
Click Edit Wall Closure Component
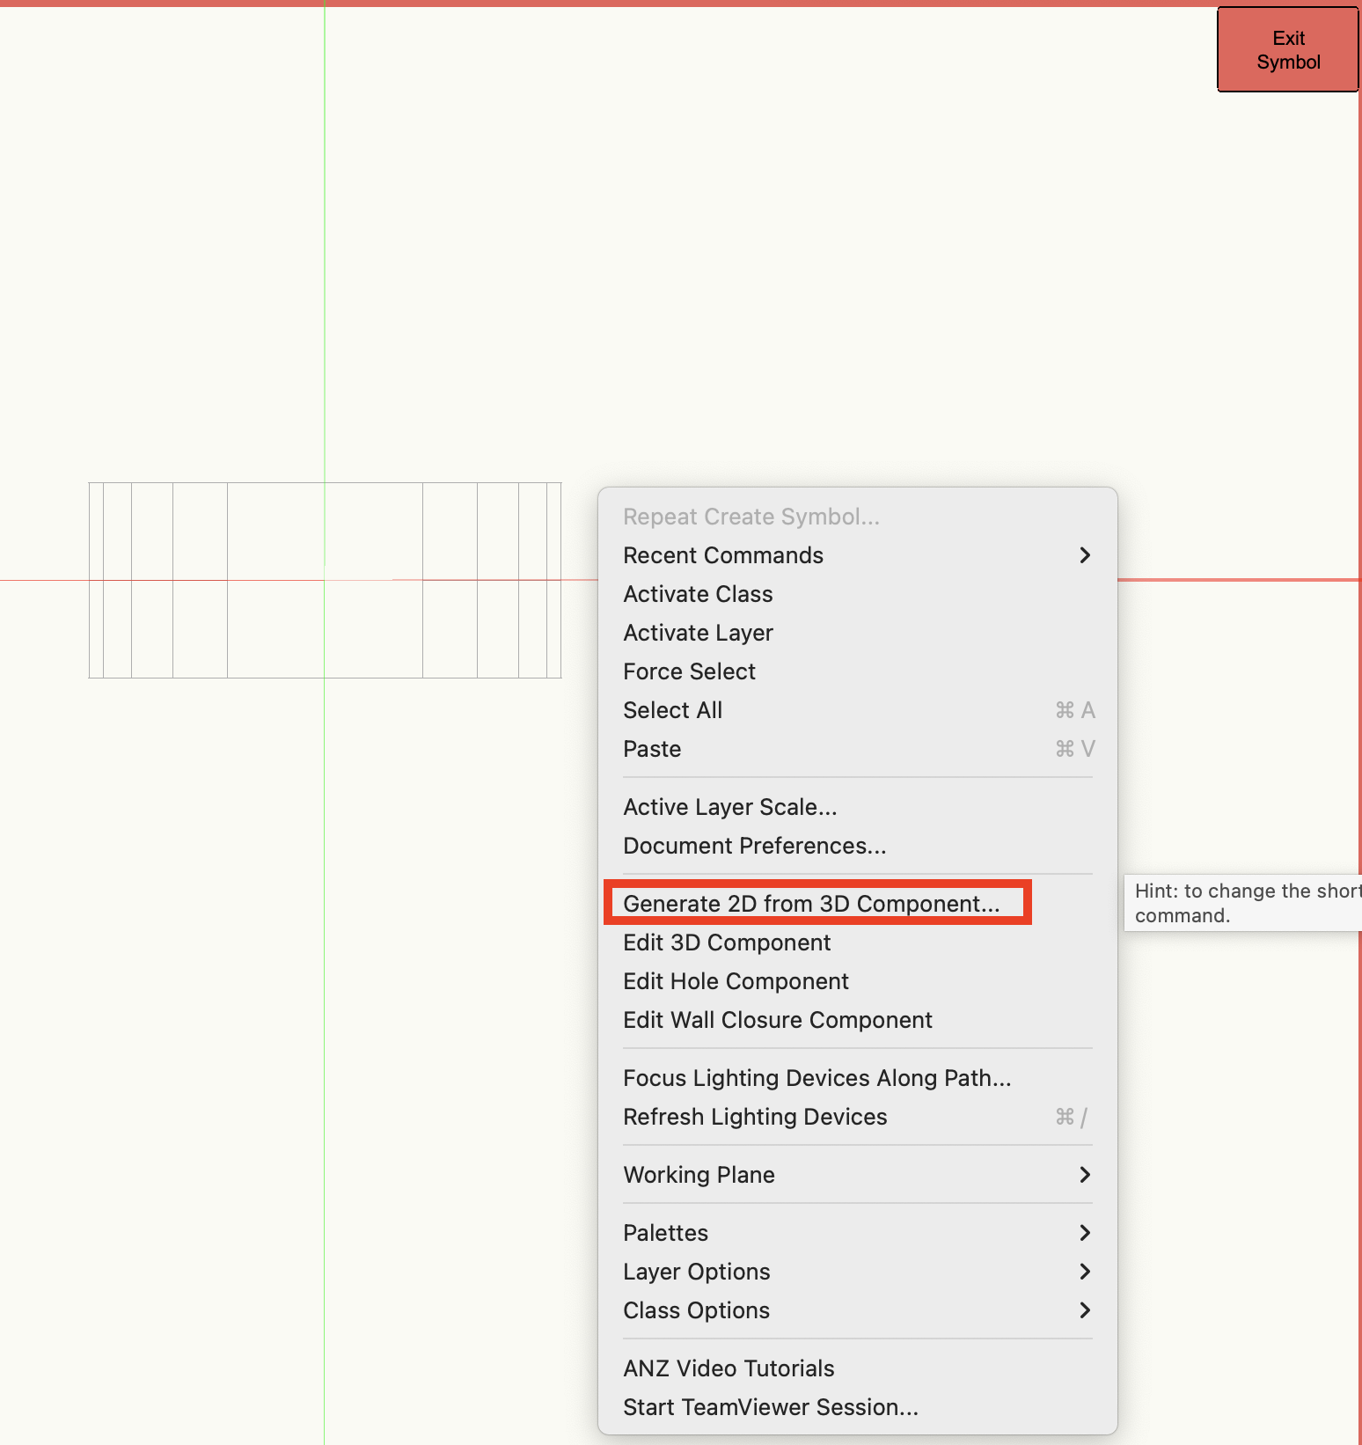pos(777,1020)
